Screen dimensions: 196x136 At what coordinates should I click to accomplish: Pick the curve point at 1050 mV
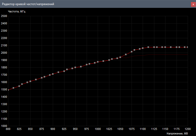[x=120, y=57]
